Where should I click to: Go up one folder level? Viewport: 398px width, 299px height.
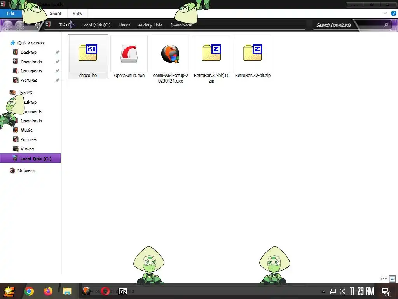(37, 25)
